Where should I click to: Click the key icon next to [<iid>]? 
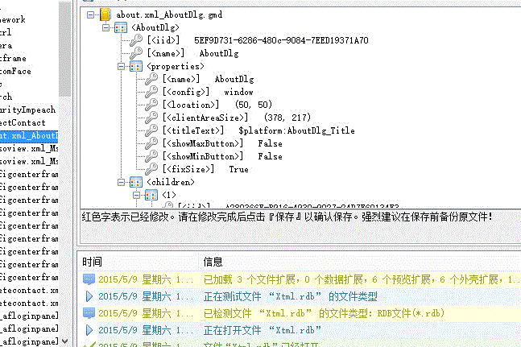click(136, 40)
